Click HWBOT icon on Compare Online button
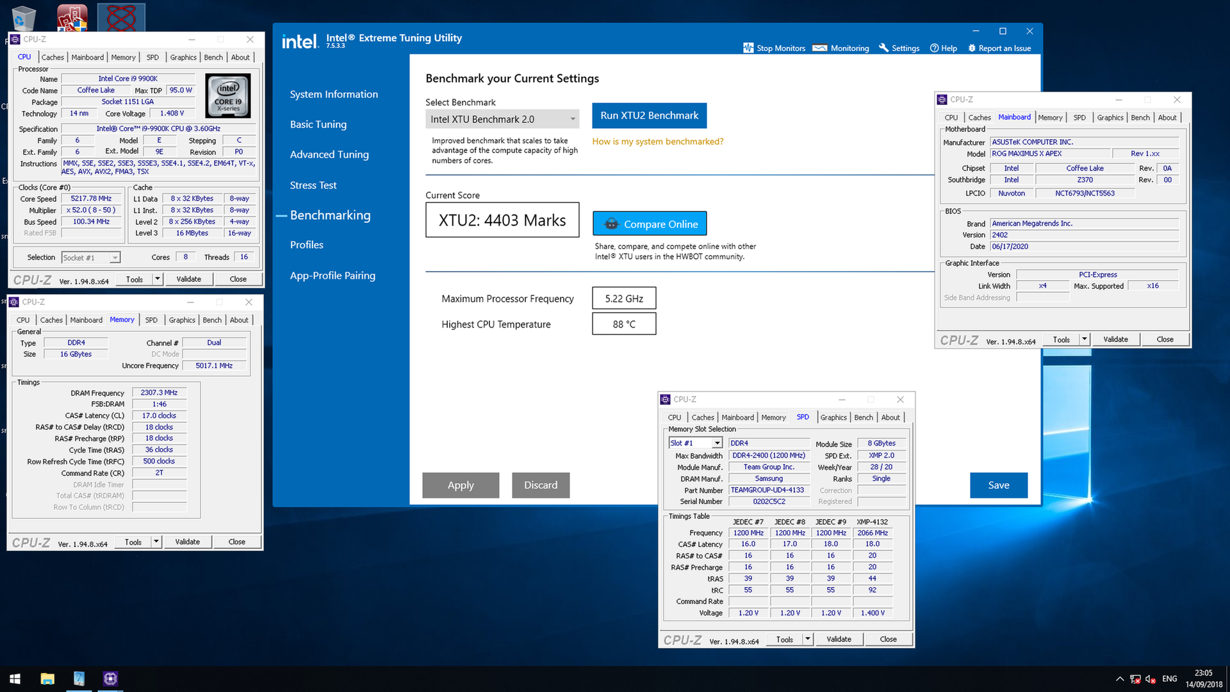 [611, 224]
